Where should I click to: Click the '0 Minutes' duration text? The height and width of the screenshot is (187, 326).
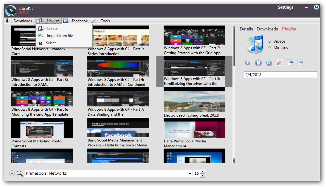click(278, 48)
